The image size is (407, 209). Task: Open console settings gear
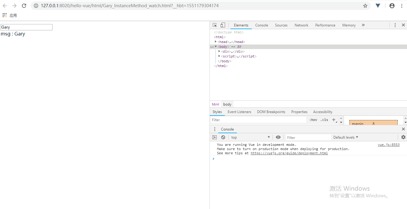tap(403, 137)
